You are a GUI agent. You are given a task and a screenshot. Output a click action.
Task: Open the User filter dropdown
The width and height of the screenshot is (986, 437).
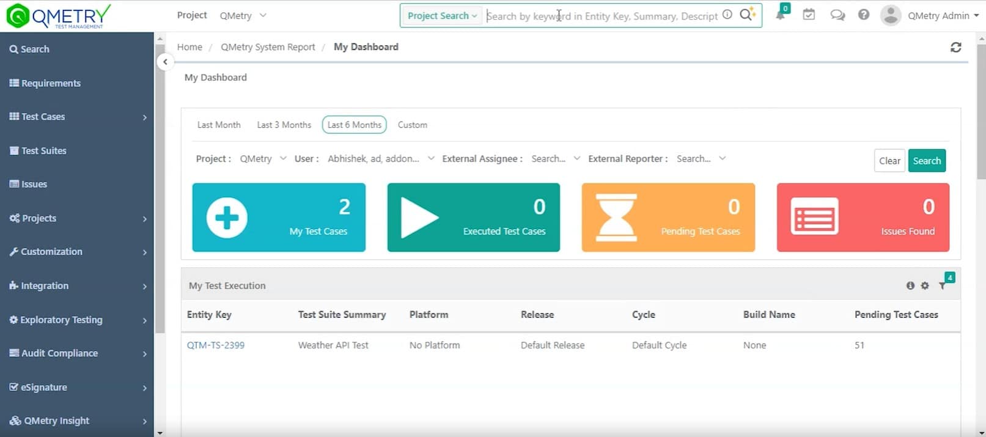pyautogui.click(x=381, y=158)
